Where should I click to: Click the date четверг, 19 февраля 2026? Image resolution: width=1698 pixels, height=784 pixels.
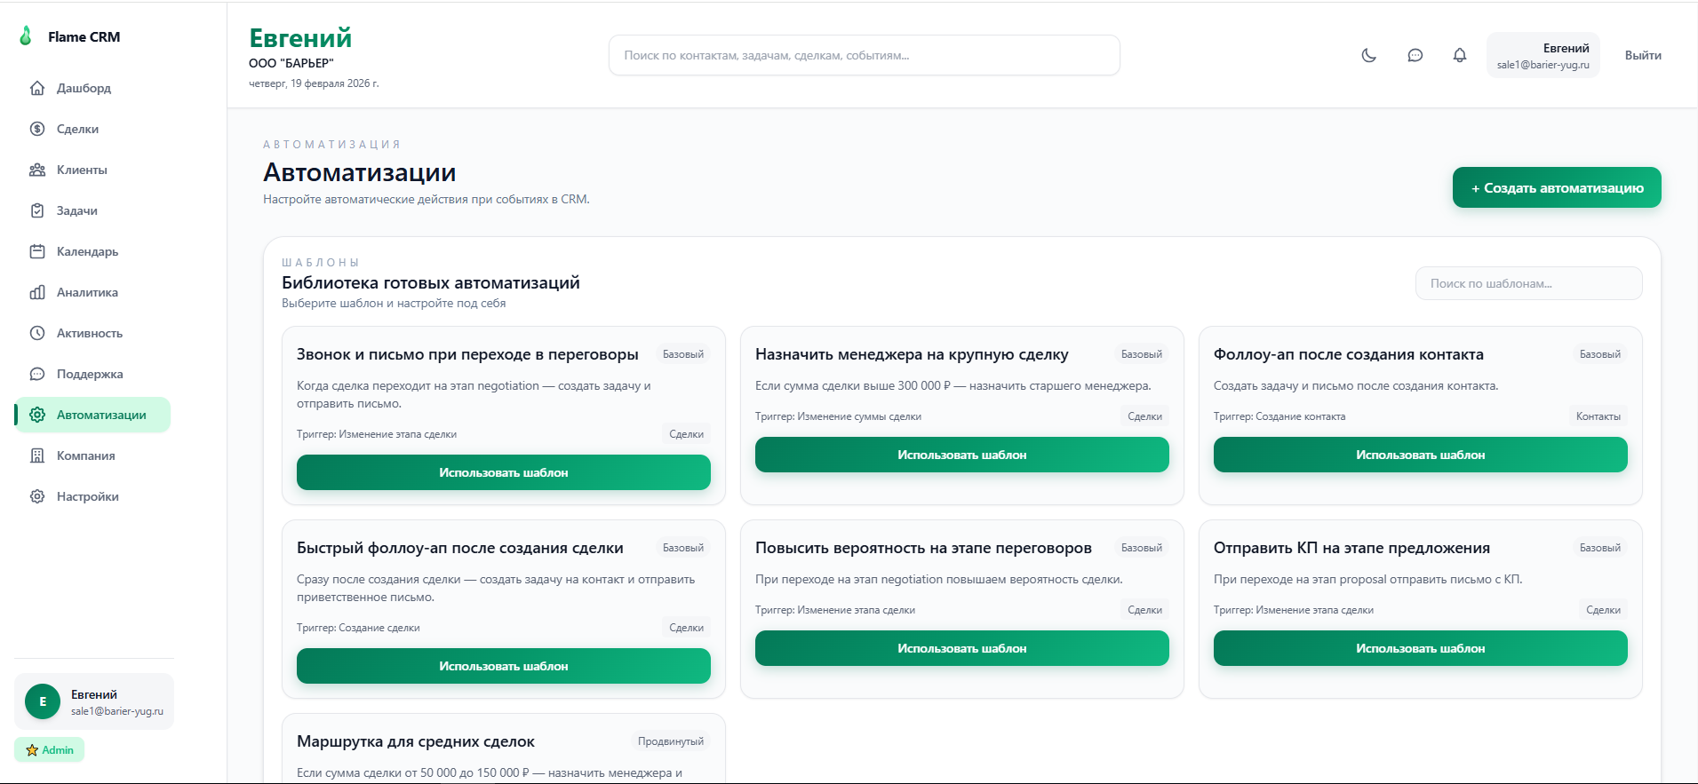(x=314, y=83)
